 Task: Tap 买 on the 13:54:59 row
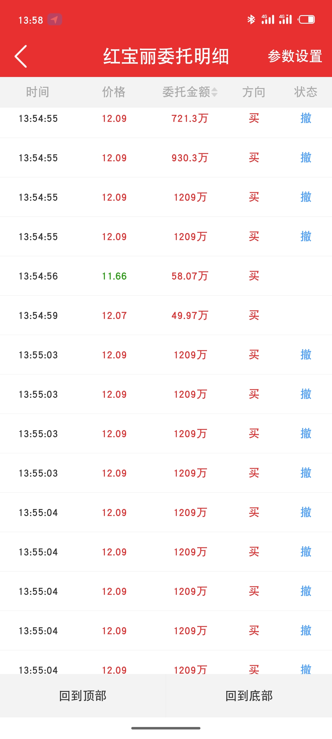click(x=254, y=315)
